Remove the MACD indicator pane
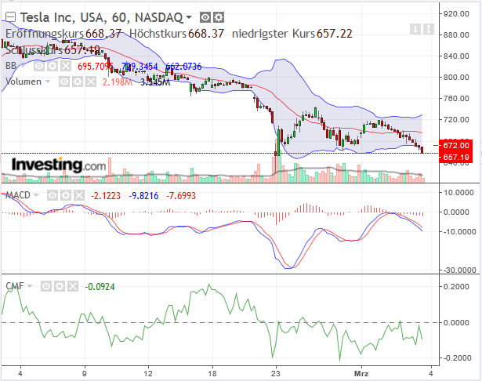Image resolution: width=482 pixels, height=381 pixels. pos(79,195)
